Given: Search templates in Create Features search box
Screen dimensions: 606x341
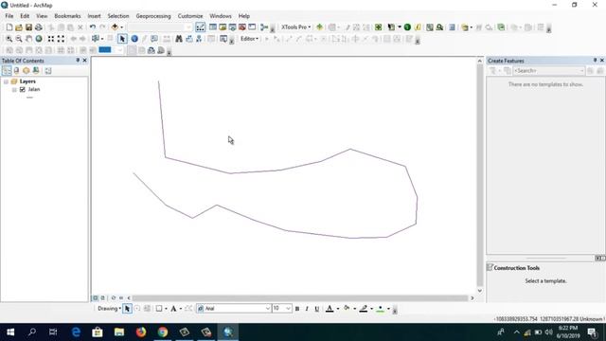Looking at the screenshot, I should pos(549,71).
